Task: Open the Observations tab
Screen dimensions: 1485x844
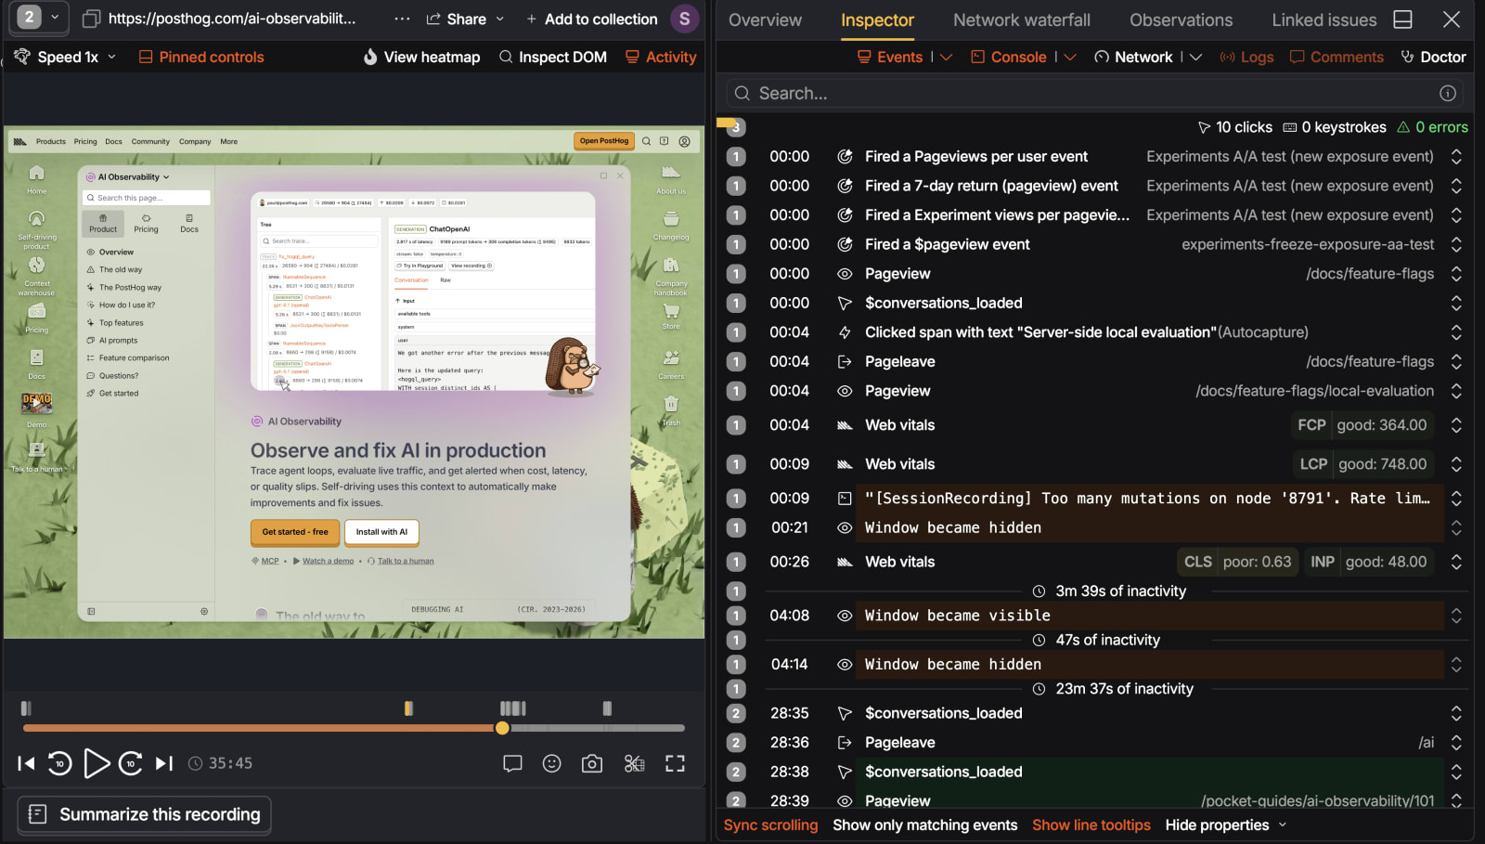Action: pos(1181,19)
